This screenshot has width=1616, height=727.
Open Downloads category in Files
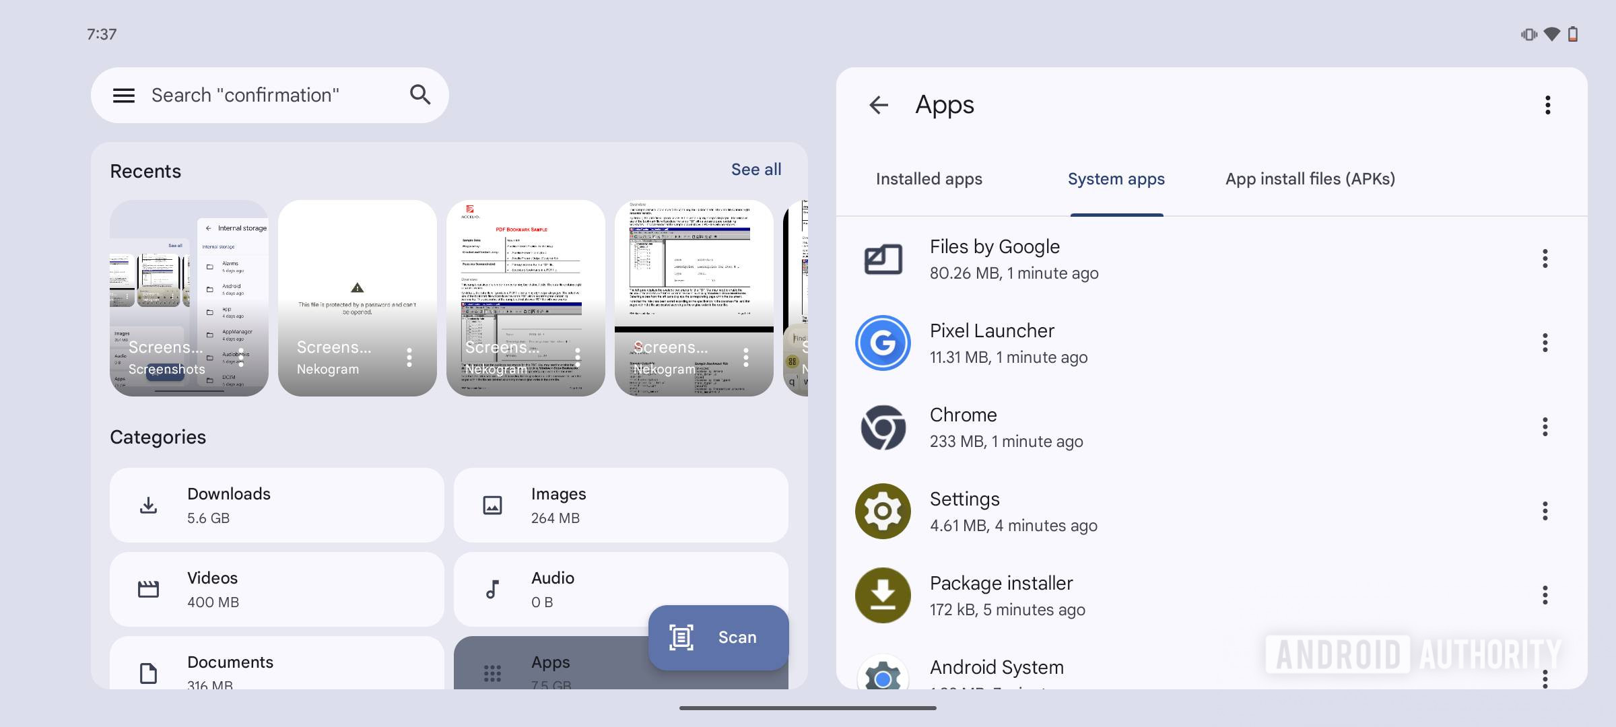(276, 504)
